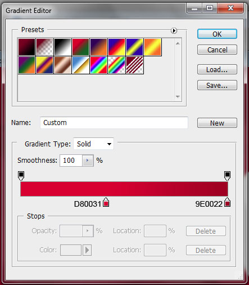
Task: Open the Presets panel flyout menu arrow
Action: click(174, 30)
